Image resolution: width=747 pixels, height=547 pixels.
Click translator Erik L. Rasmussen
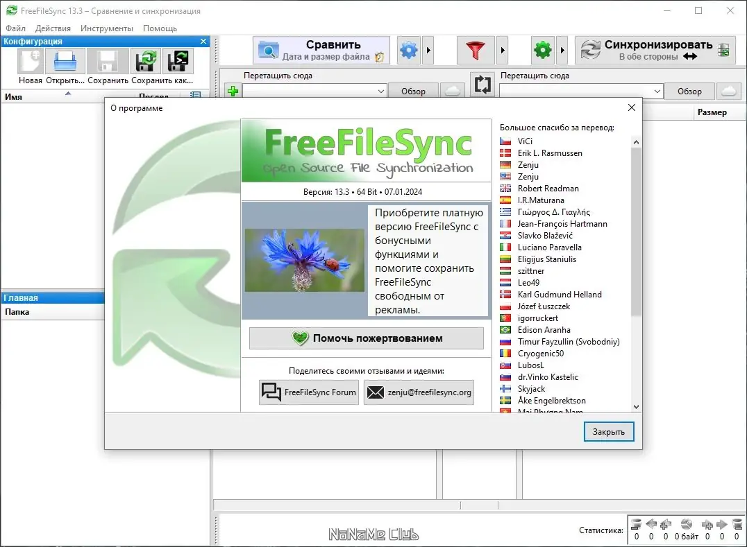tap(550, 153)
